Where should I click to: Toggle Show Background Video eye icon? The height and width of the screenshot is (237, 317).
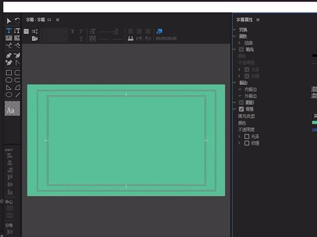[159, 31]
